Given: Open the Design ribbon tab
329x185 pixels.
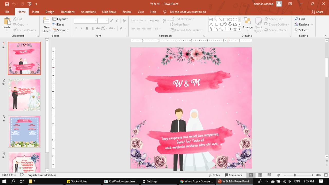Looking at the screenshot, I should pyautogui.click(x=50, y=12).
